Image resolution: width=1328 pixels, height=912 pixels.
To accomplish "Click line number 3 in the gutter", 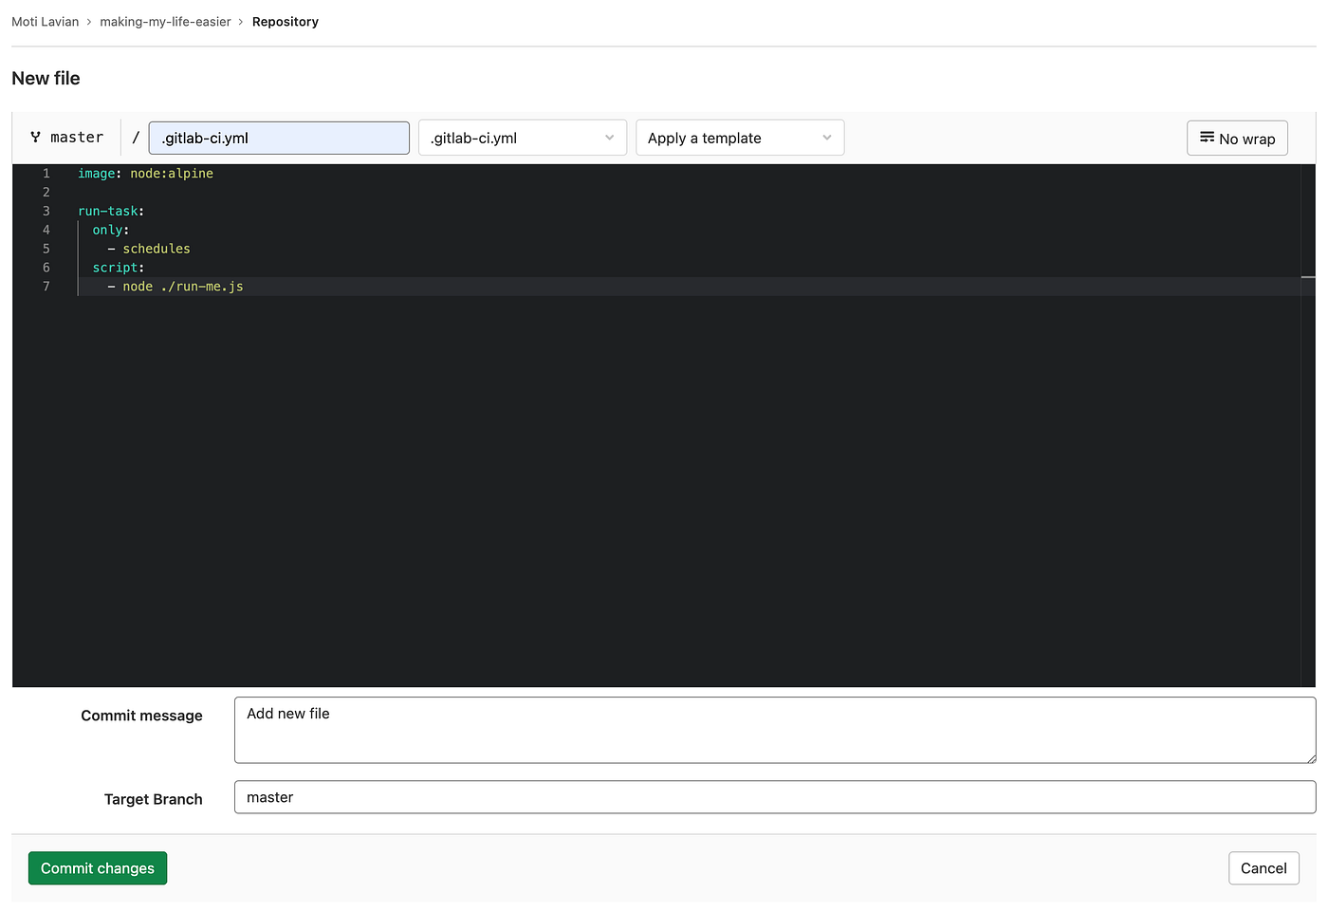I will 46,211.
